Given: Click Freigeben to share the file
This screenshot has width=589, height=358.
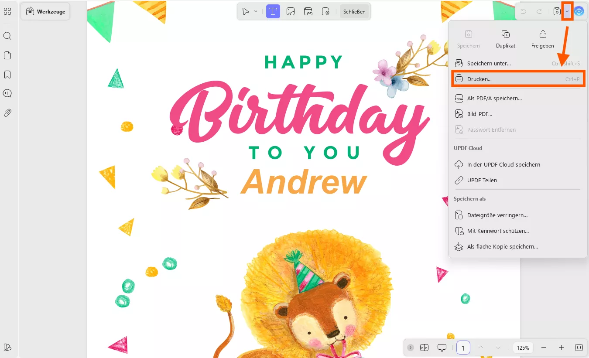Looking at the screenshot, I should coord(543,39).
